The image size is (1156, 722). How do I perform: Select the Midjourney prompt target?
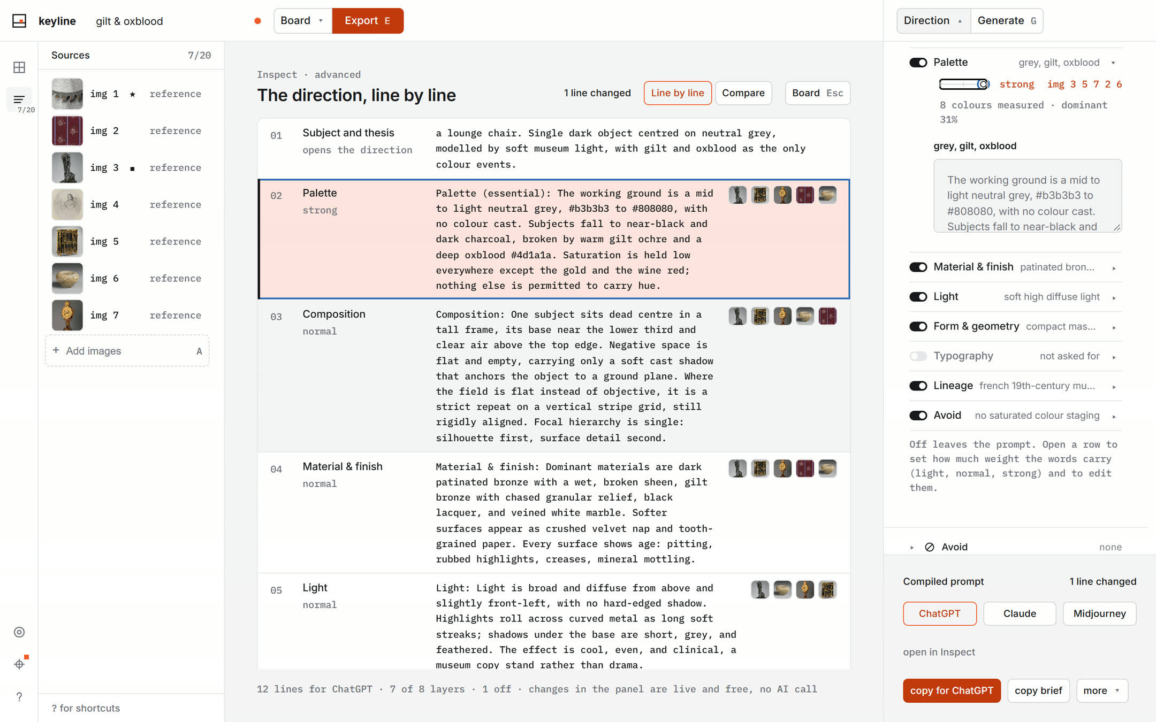(1099, 613)
